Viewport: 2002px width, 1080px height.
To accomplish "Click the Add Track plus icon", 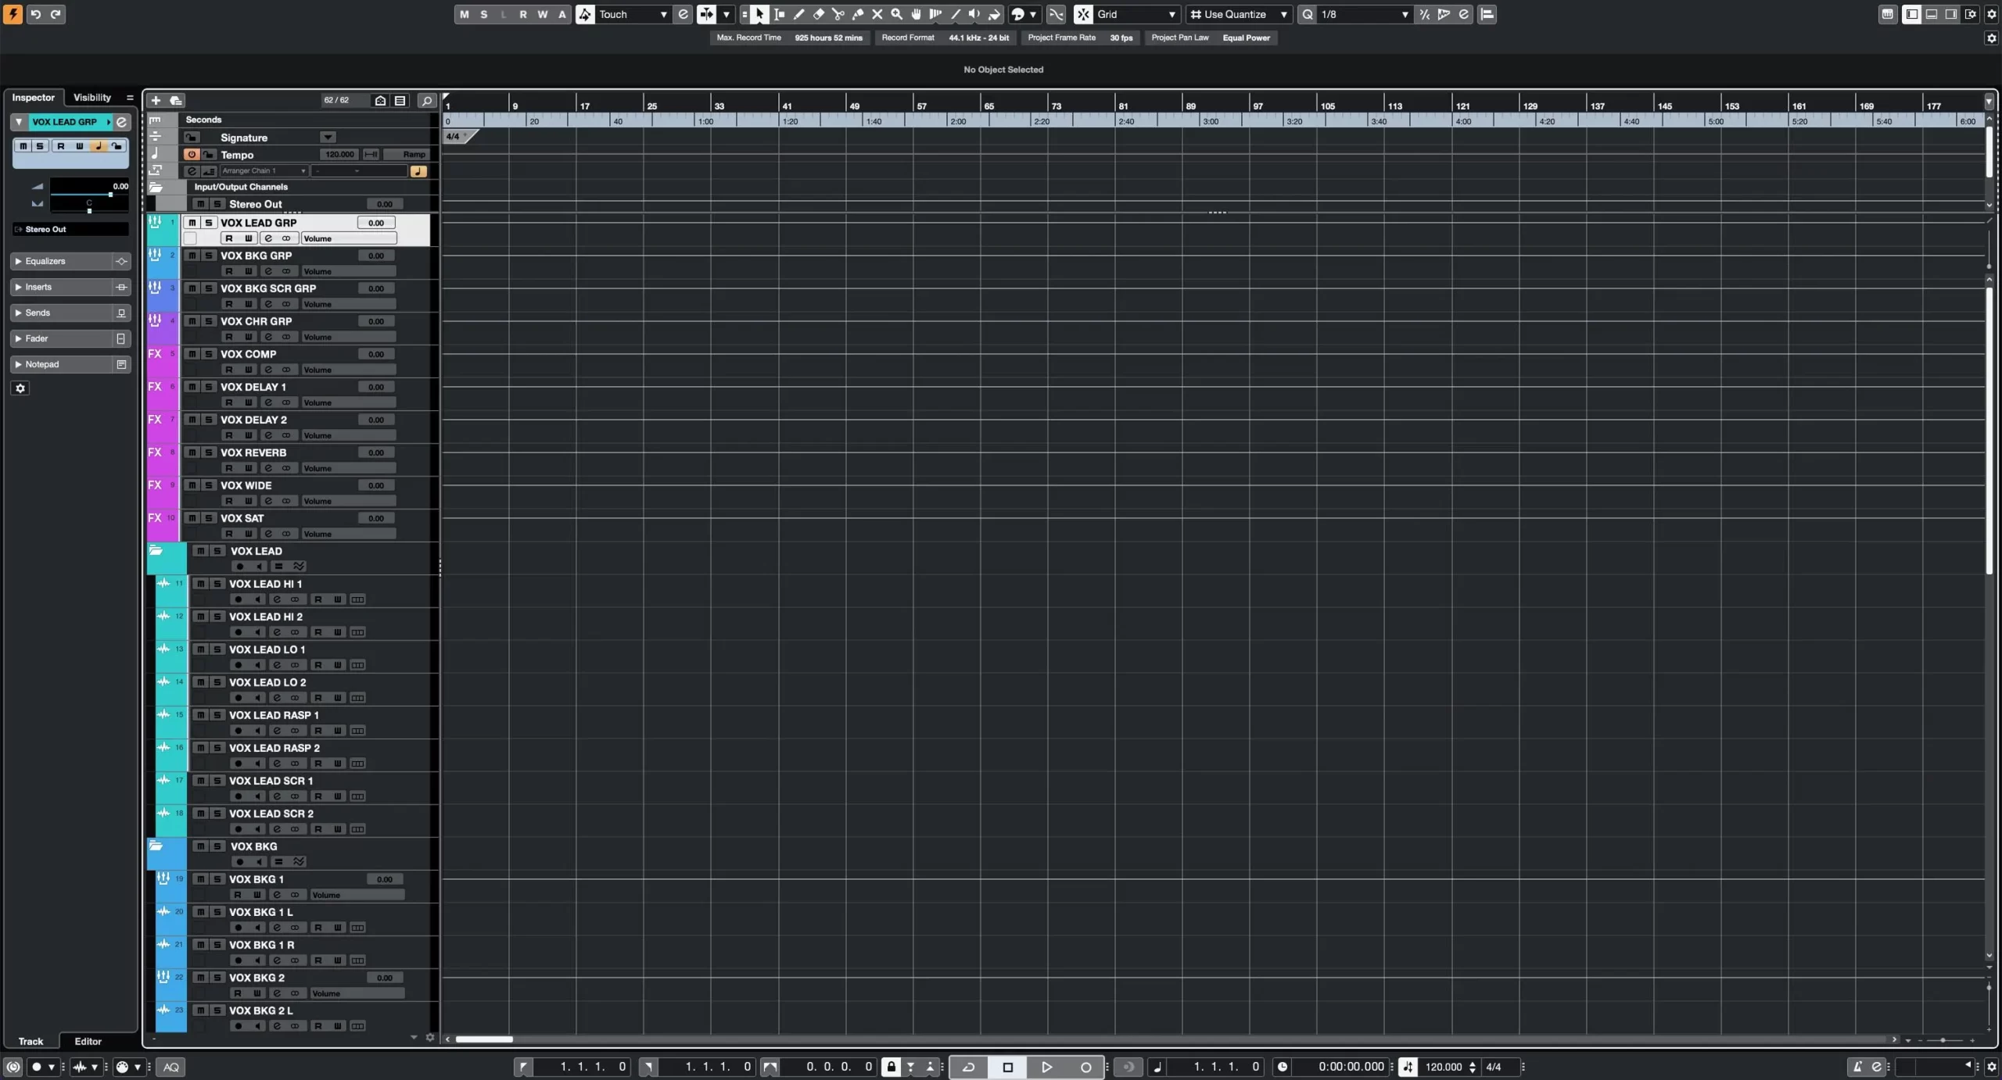I will coord(156,100).
